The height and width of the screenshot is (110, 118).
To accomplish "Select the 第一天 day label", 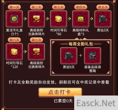I will coord(14,7).
